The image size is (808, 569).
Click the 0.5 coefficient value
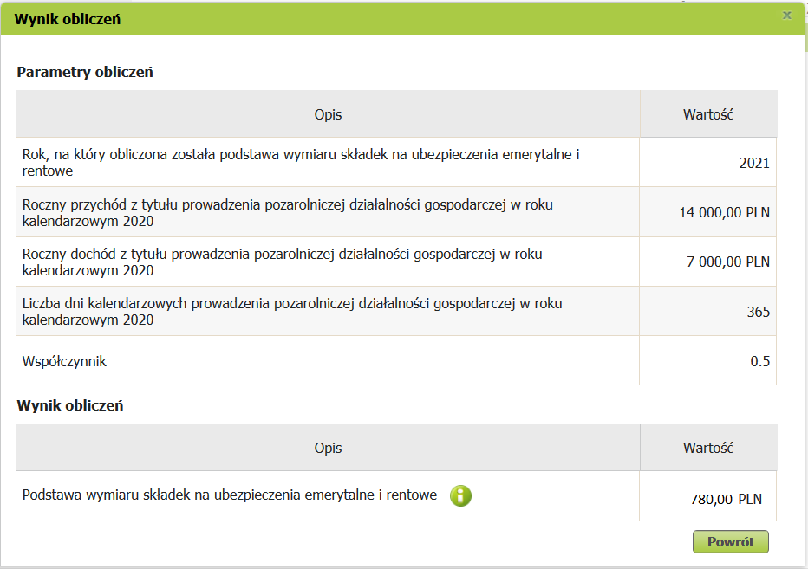click(x=759, y=361)
